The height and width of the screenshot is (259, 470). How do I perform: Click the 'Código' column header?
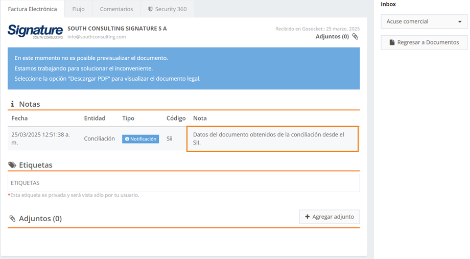tap(176, 118)
